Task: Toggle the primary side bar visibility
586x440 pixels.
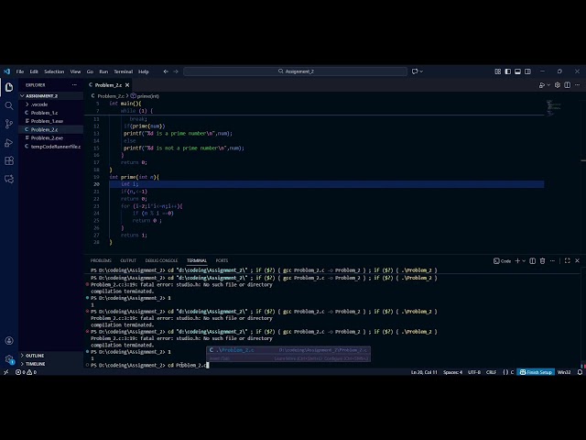Action: 508,71
